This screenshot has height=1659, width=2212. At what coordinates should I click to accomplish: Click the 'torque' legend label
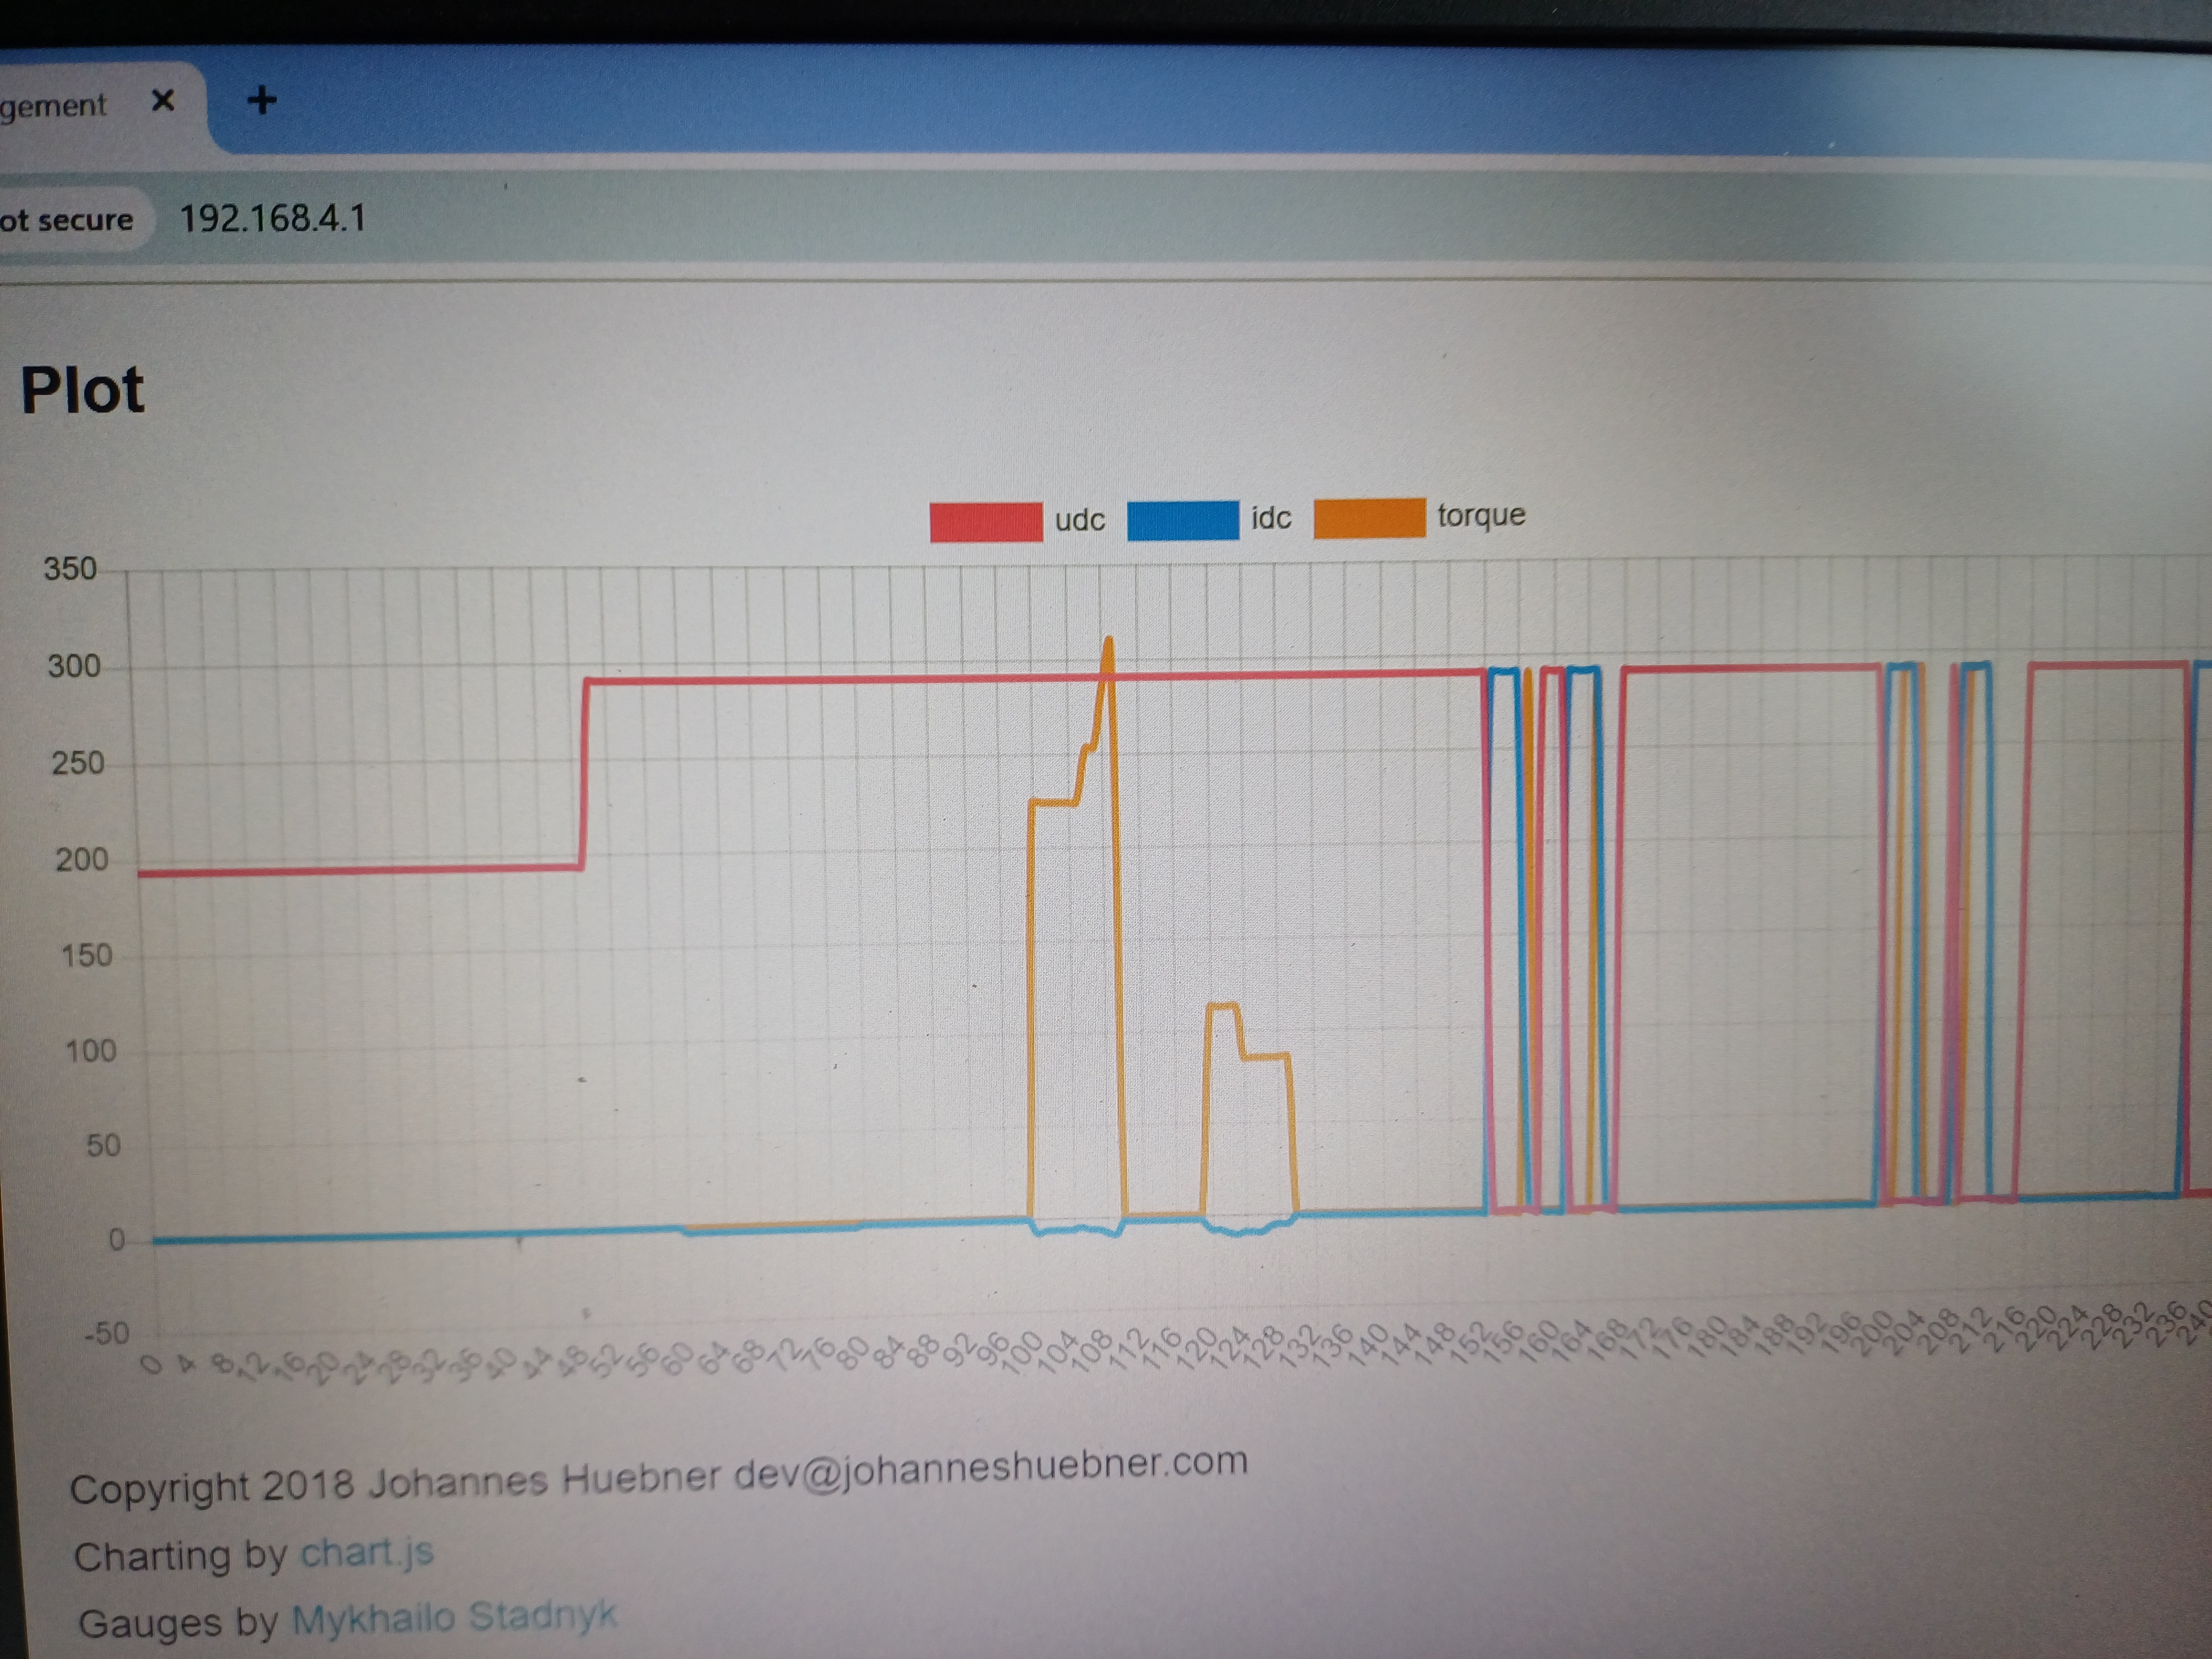[x=1481, y=516]
